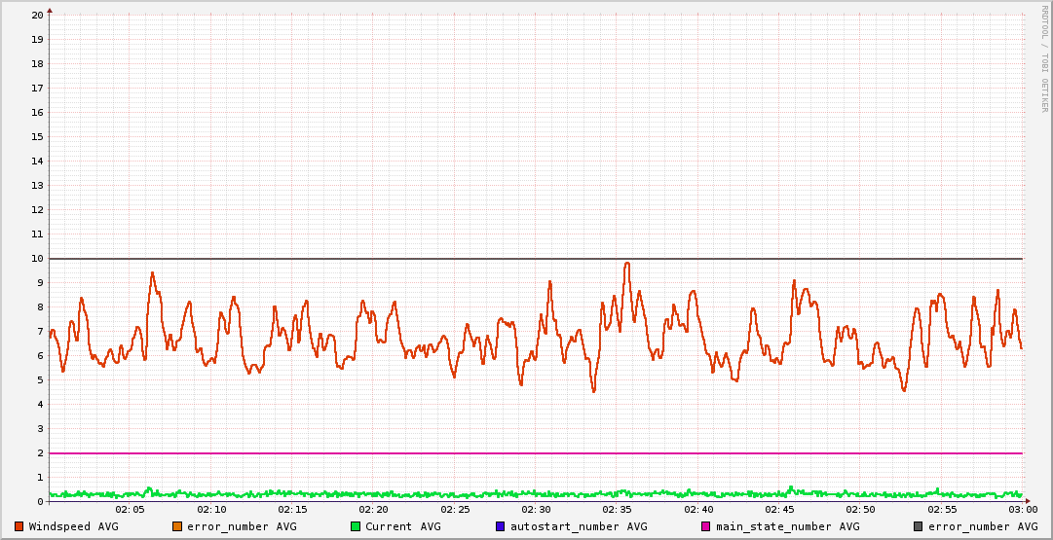The height and width of the screenshot is (540, 1053).
Task: Select the autostart_number AVG legend text
Action: click(x=581, y=526)
